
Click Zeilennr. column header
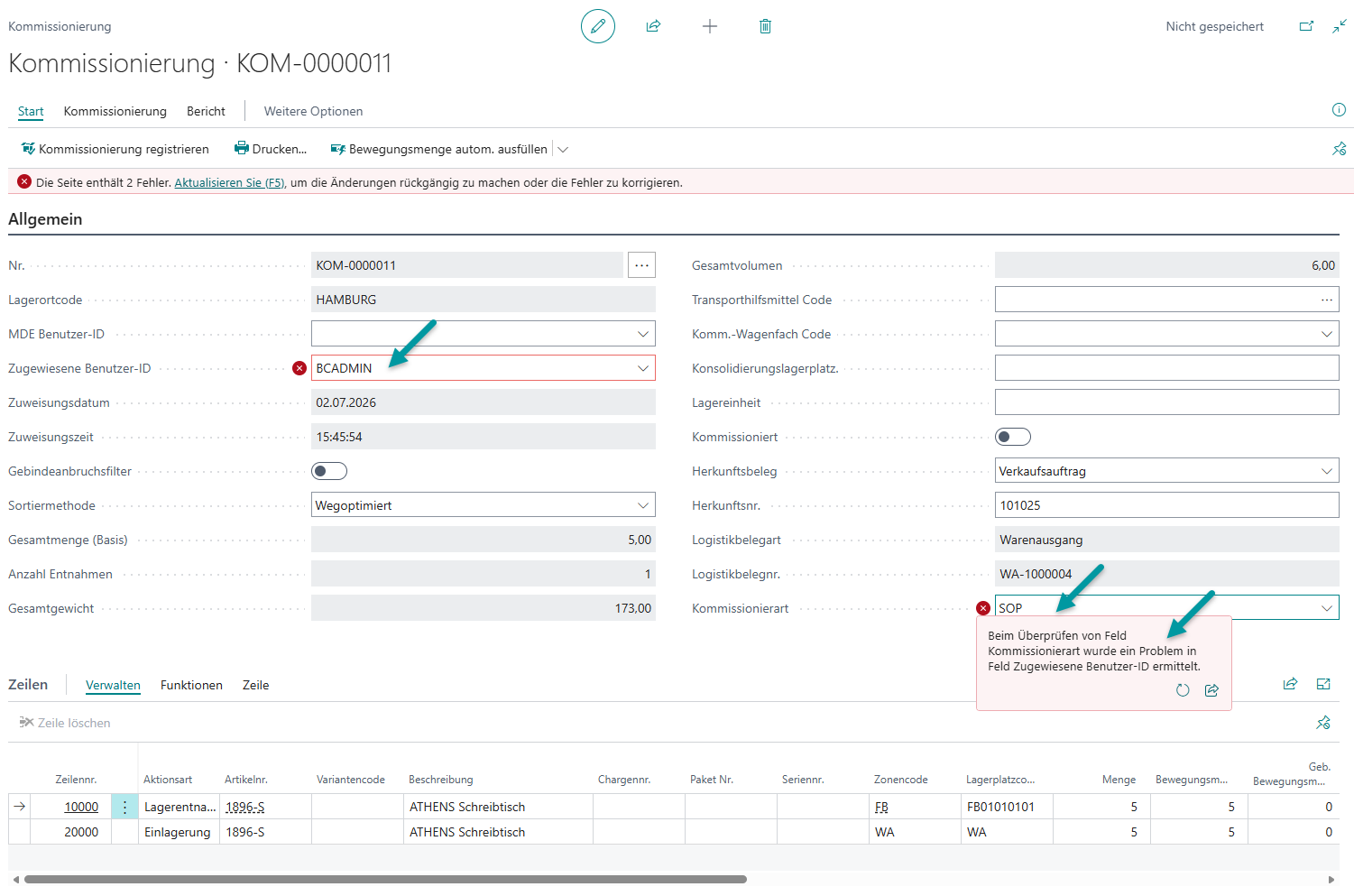click(x=76, y=780)
